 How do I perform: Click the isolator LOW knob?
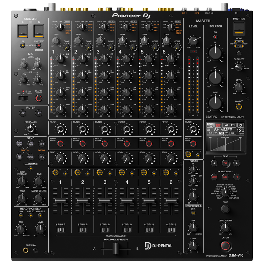(x=215, y=103)
